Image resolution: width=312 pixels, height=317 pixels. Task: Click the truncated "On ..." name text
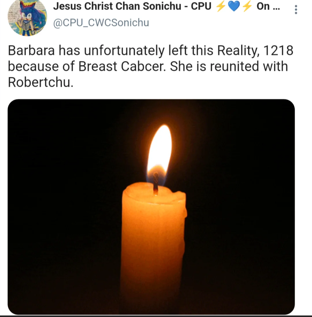point(268,6)
